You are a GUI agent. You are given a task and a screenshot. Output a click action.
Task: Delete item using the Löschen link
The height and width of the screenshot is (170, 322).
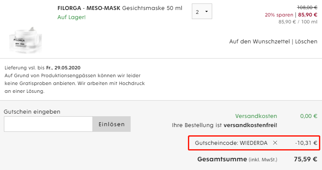coord(306,42)
